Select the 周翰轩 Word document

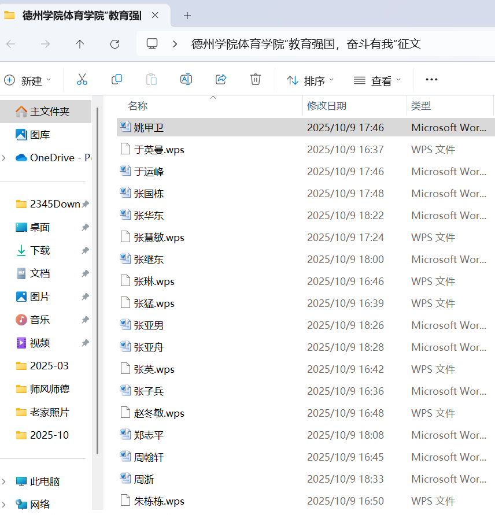click(149, 457)
